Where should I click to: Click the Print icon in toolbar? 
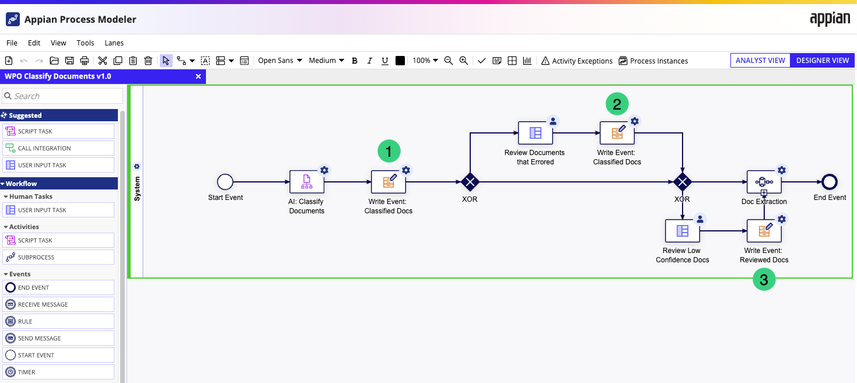(x=85, y=61)
